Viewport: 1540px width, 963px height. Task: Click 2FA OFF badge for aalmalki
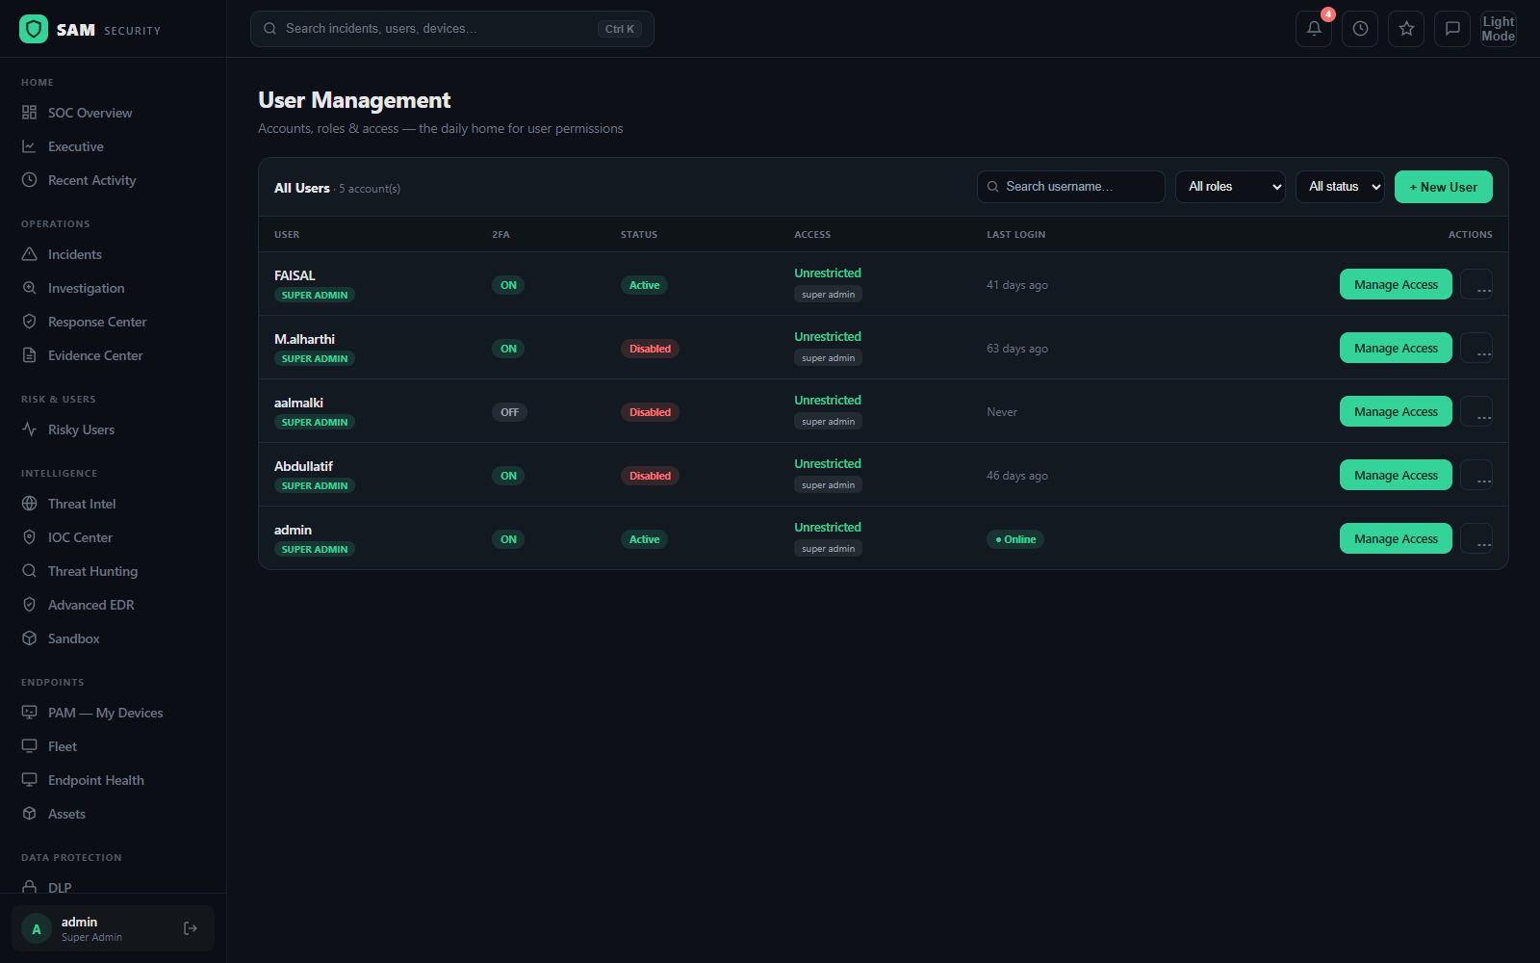509,412
